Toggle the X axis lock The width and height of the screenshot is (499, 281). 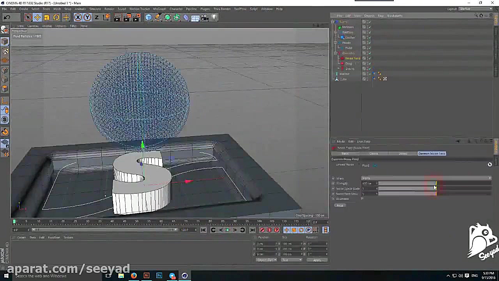tap(78, 17)
